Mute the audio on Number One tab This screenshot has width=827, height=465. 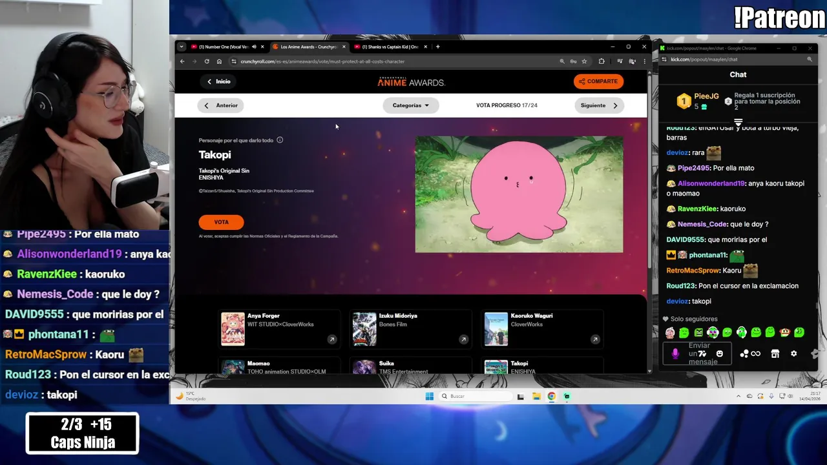click(254, 46)
